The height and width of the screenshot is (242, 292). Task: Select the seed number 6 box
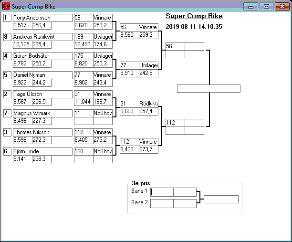(x=6, y=151)
